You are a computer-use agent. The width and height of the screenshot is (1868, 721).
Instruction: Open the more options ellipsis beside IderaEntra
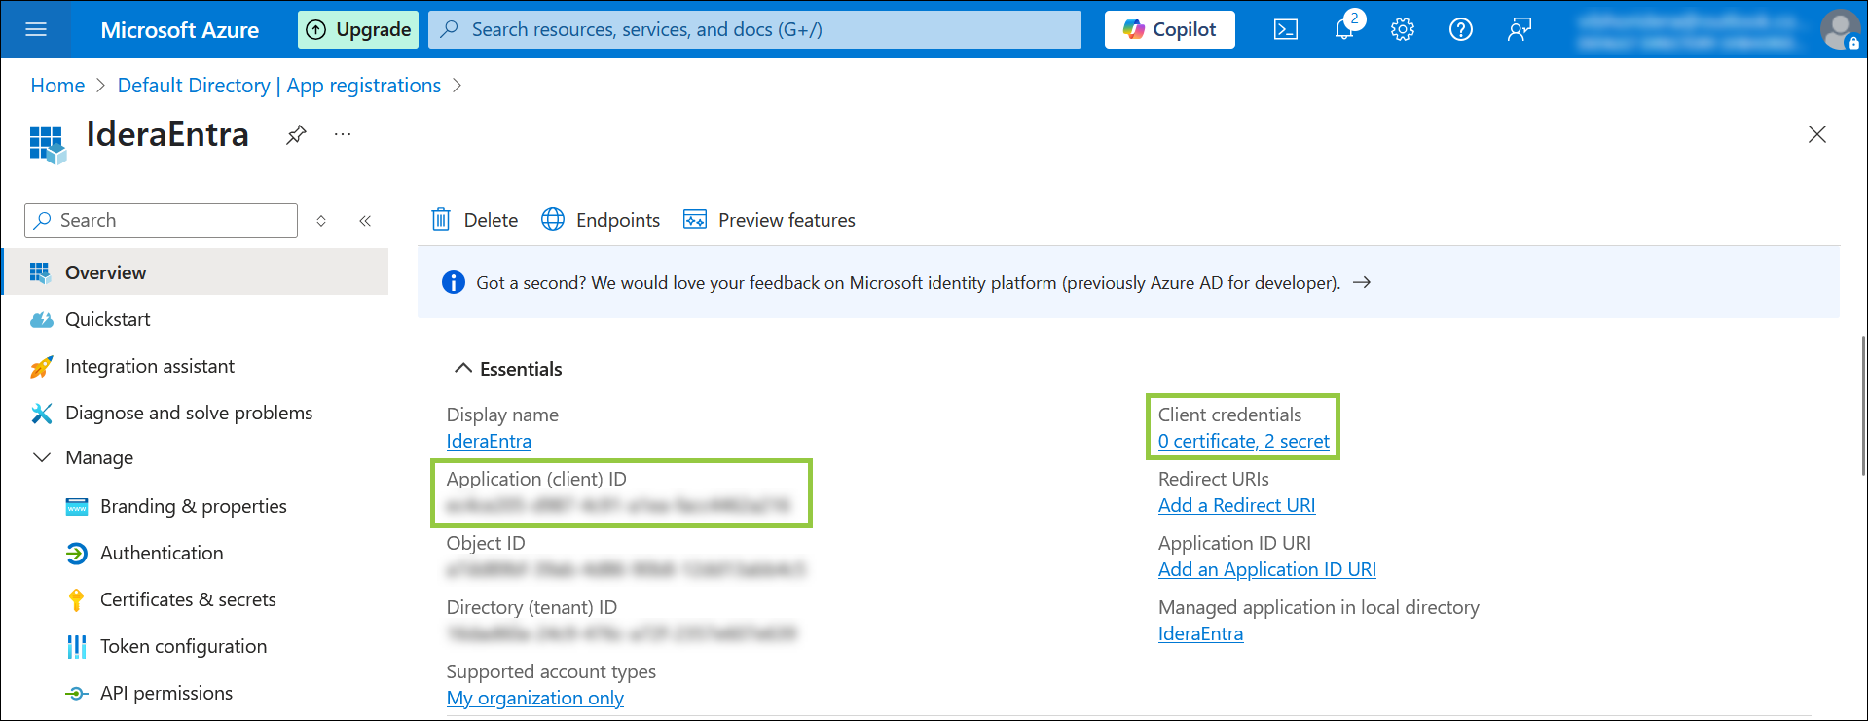[x=343, y=134]
